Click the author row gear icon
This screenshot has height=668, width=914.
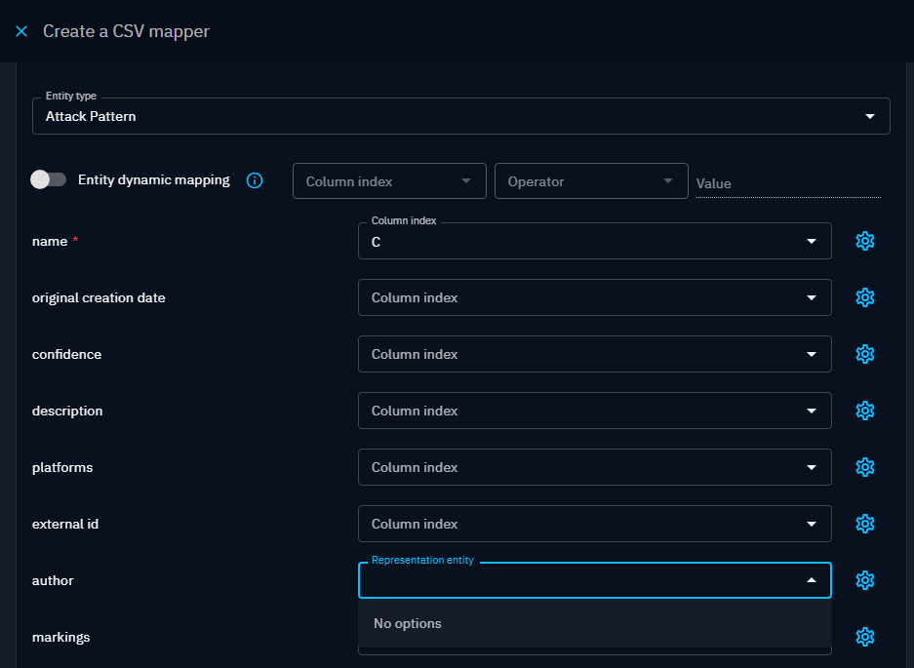pyautogui.click(x=864, y=580)
